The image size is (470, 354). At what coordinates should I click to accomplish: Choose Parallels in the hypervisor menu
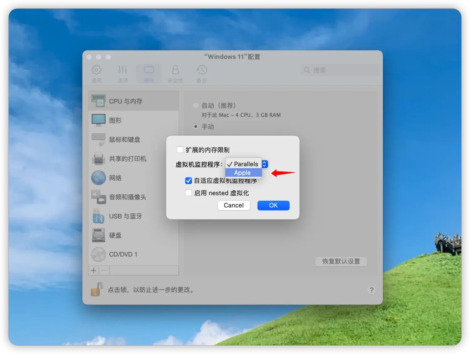[243, 164]
